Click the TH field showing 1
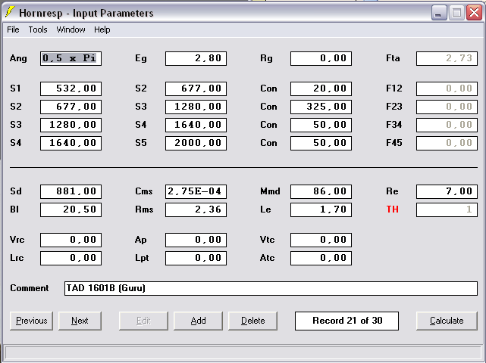Screen dimensions: 486x363 click(447, 209)
